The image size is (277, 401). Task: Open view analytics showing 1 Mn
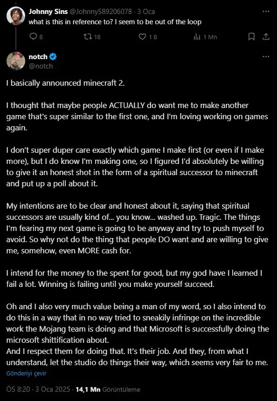(x=205, y=37)
